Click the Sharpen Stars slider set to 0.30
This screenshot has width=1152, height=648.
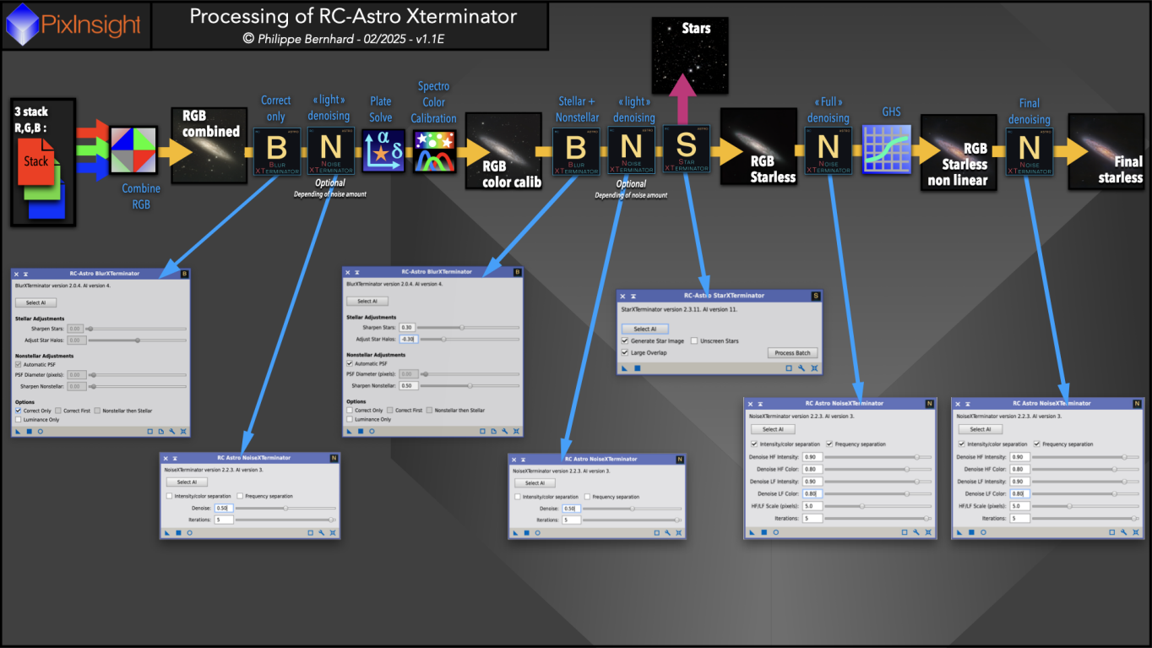[x=469, y=327]
